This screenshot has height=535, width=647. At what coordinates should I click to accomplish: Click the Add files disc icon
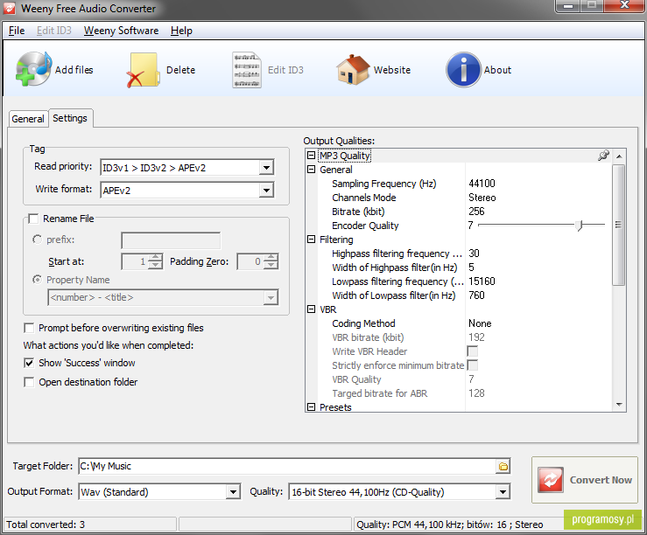tap(34, 69)
